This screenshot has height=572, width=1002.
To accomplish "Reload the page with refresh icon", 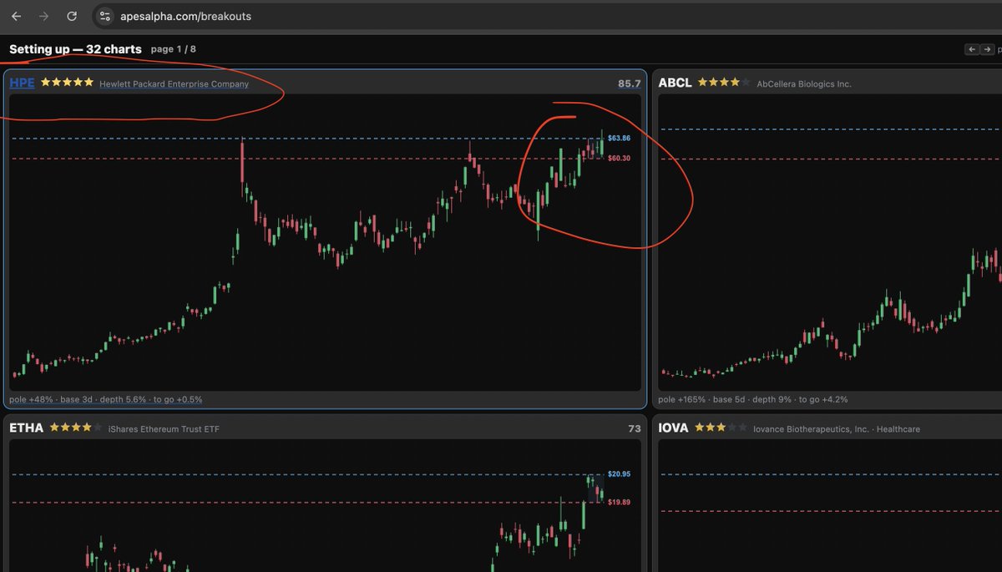I will point(73,16).
